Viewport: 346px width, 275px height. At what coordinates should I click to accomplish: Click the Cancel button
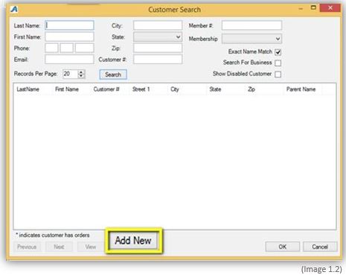pos(320,247)
